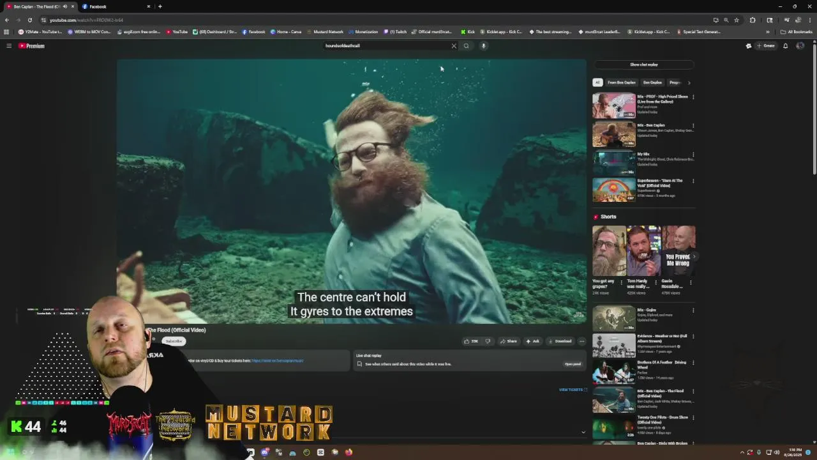This screenshot has height=460, width=817.
Task: Open the Mix - Ben Caplan video
Action: coord(614,135)
